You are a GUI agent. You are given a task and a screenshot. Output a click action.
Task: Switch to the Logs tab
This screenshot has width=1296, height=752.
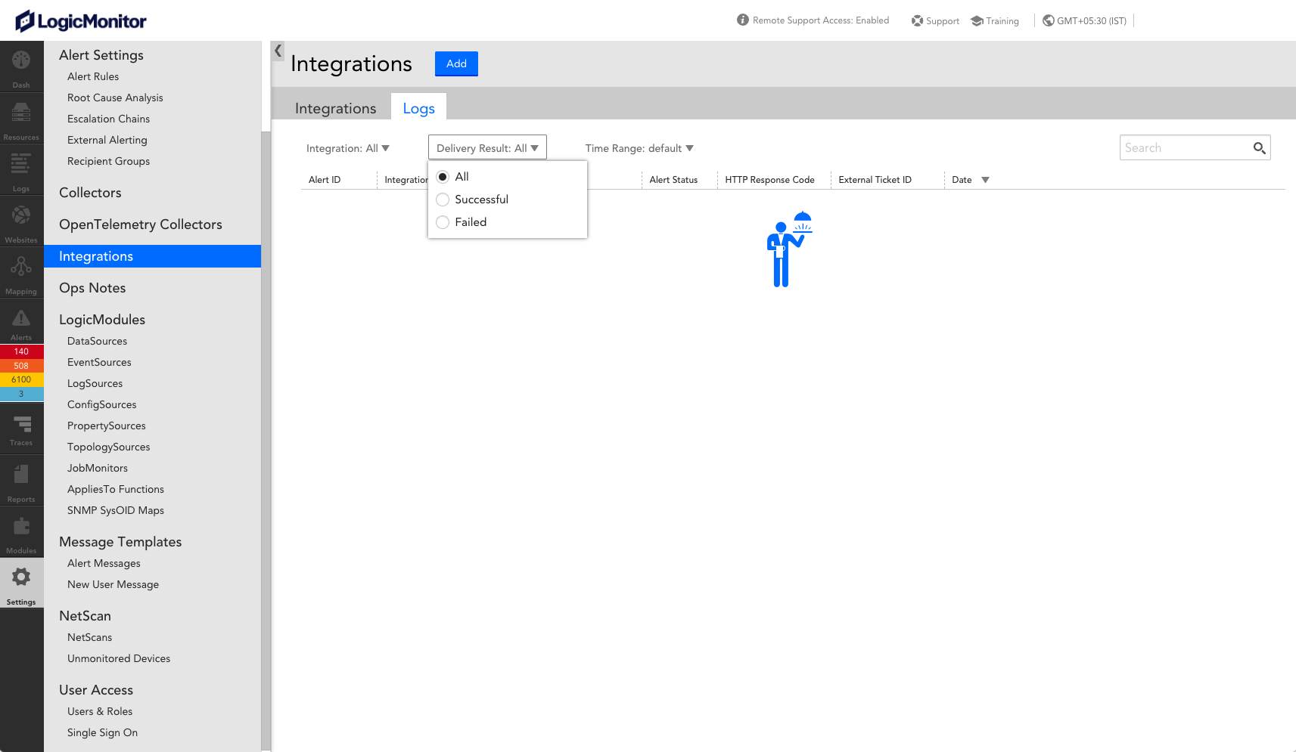pyautogui.click(x=418, y=108)
